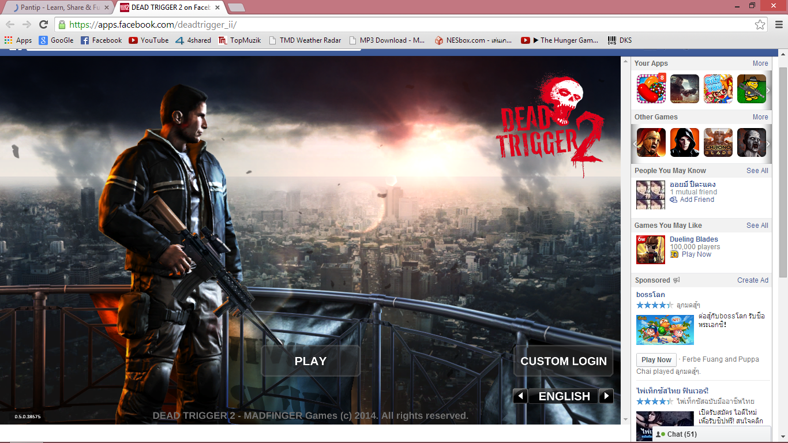Expand the Chat (51) bar
Image resolution: width=788 pixels, height=443 pixels.
click(712, 434)
